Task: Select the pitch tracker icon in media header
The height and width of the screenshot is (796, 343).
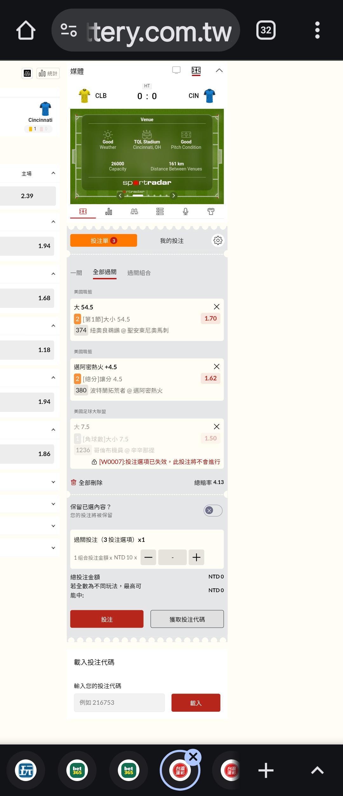Action: click(196, 70)
